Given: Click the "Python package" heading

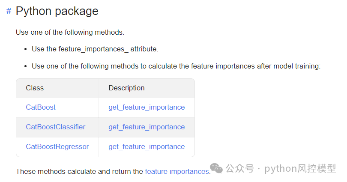Looking at the screenshot, I should tap(57, 11).
